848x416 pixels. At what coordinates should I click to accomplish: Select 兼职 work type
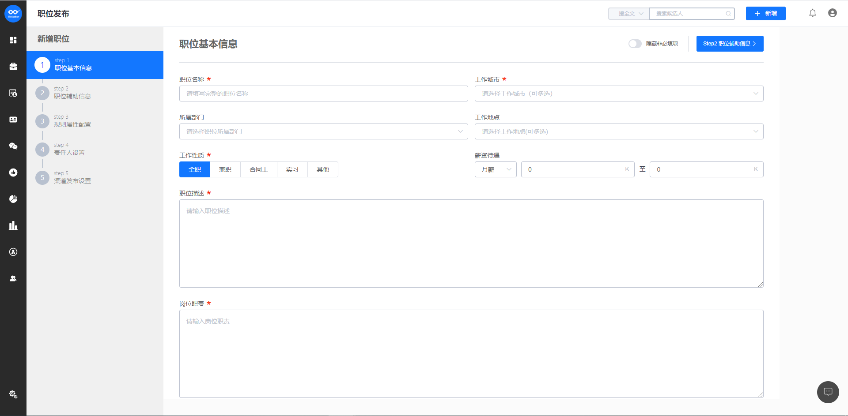tap(225, 169)
